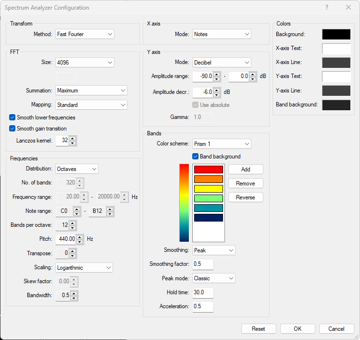Decrease minimum amplitude range with down arrow
The width and height of the screenshot is (360, 340).
click(x=216, y=79)
